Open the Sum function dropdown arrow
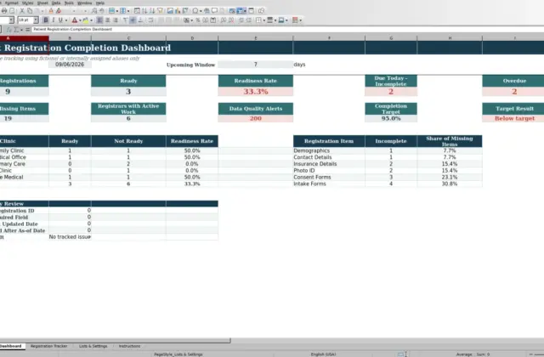544x357 pixels. coord(21,30)
